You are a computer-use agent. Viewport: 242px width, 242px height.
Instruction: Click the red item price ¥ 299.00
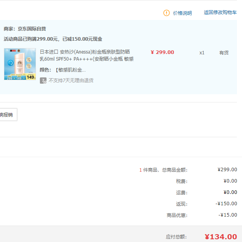pyautogui.click(x=162, y=52)
